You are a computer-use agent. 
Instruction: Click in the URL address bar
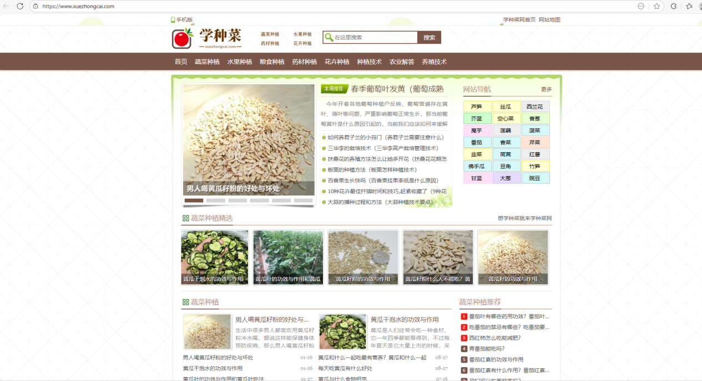click(x=333, y=6)
